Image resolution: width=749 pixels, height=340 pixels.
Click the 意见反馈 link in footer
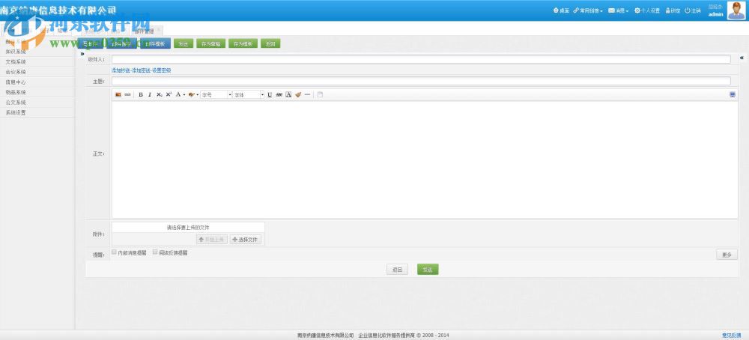[x=731, y=336]
